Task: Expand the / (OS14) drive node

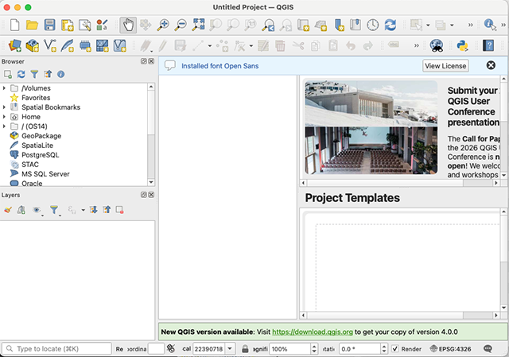Action: point(4,126)
